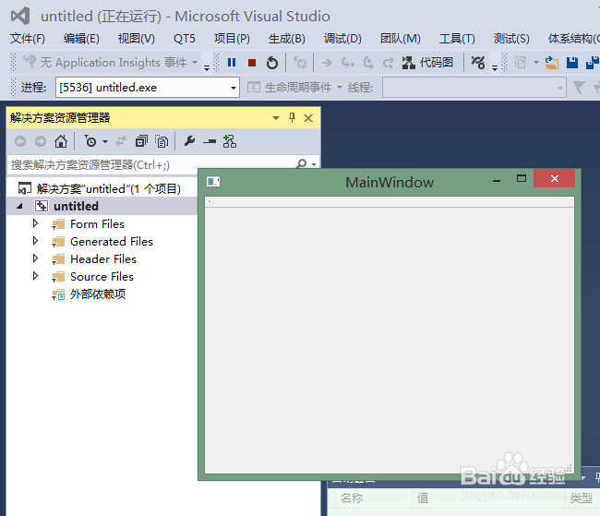Open the QT5 menu
Image resolution: width=600 pixels, height=516 pixels.
(184, 39)
